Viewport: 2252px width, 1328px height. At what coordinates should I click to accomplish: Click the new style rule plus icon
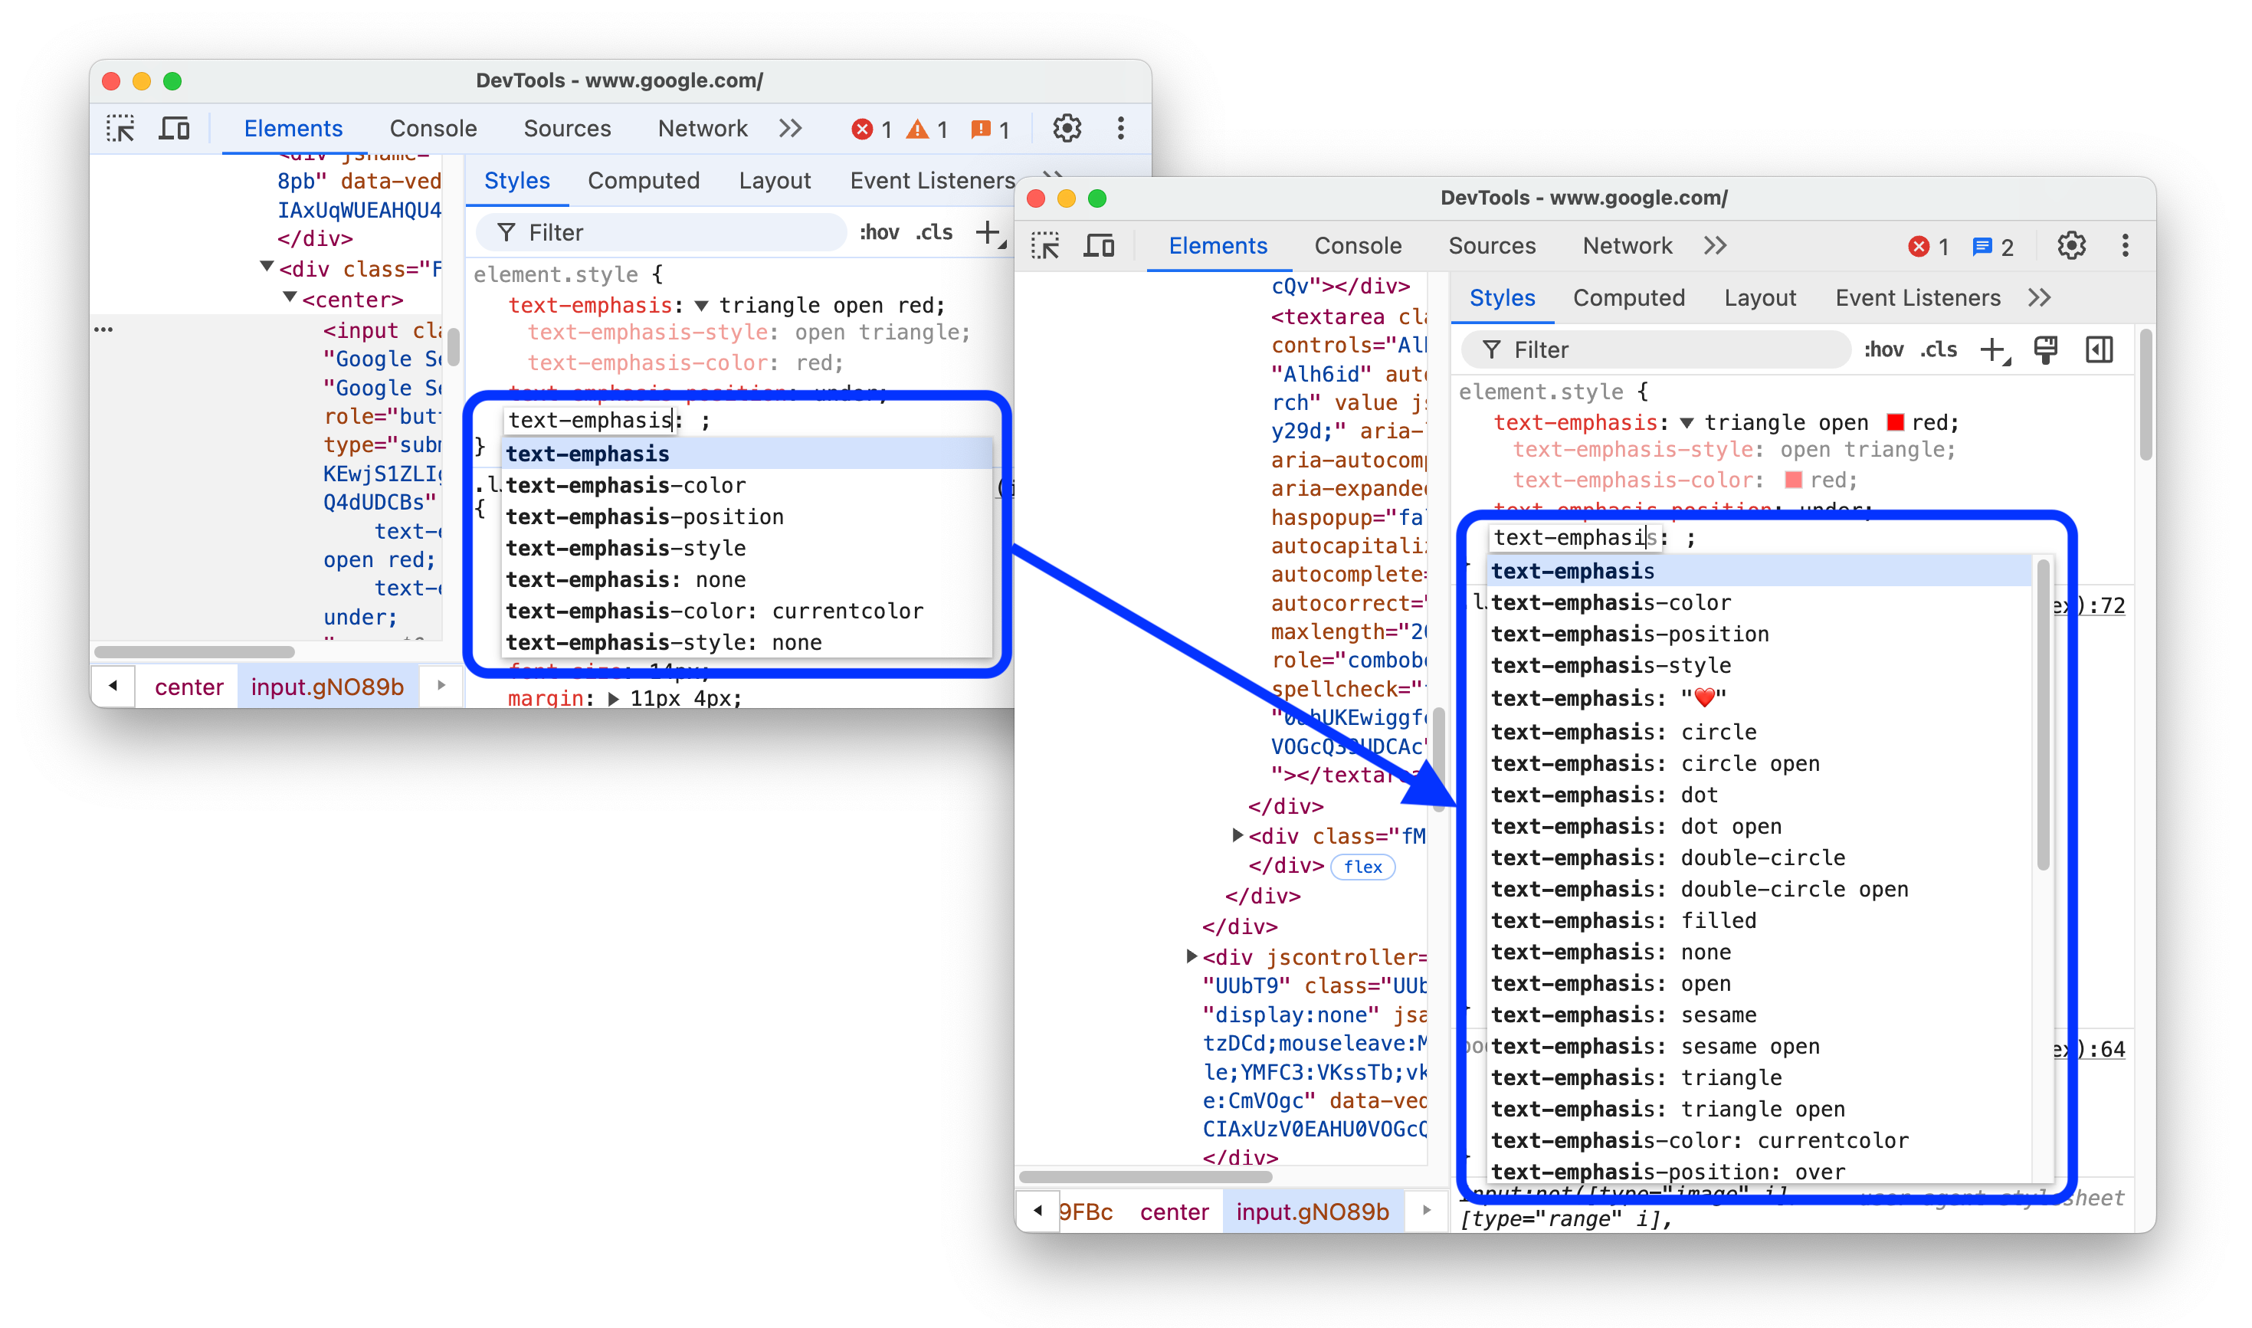click(1995, 348)
